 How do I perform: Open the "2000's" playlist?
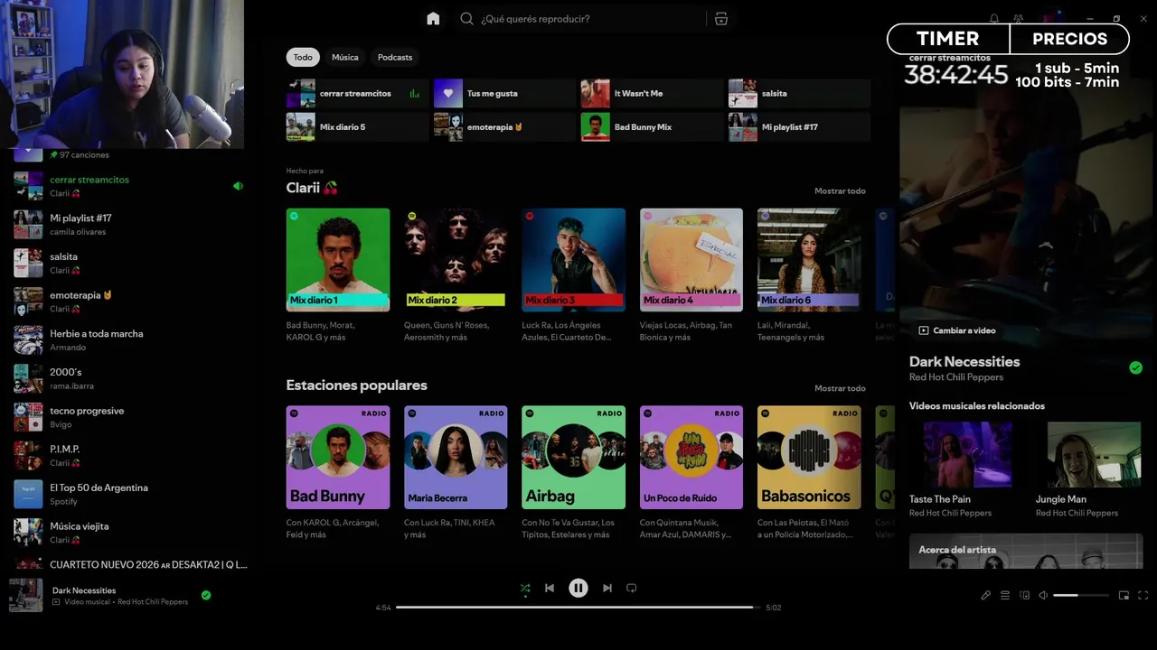(131, 378)
